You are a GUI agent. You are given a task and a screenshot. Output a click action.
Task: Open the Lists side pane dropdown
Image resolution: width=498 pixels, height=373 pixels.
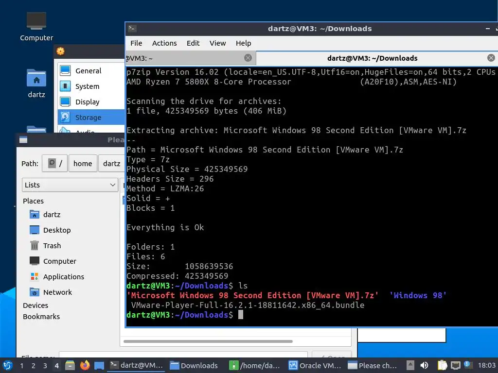(x=70, y=185)
